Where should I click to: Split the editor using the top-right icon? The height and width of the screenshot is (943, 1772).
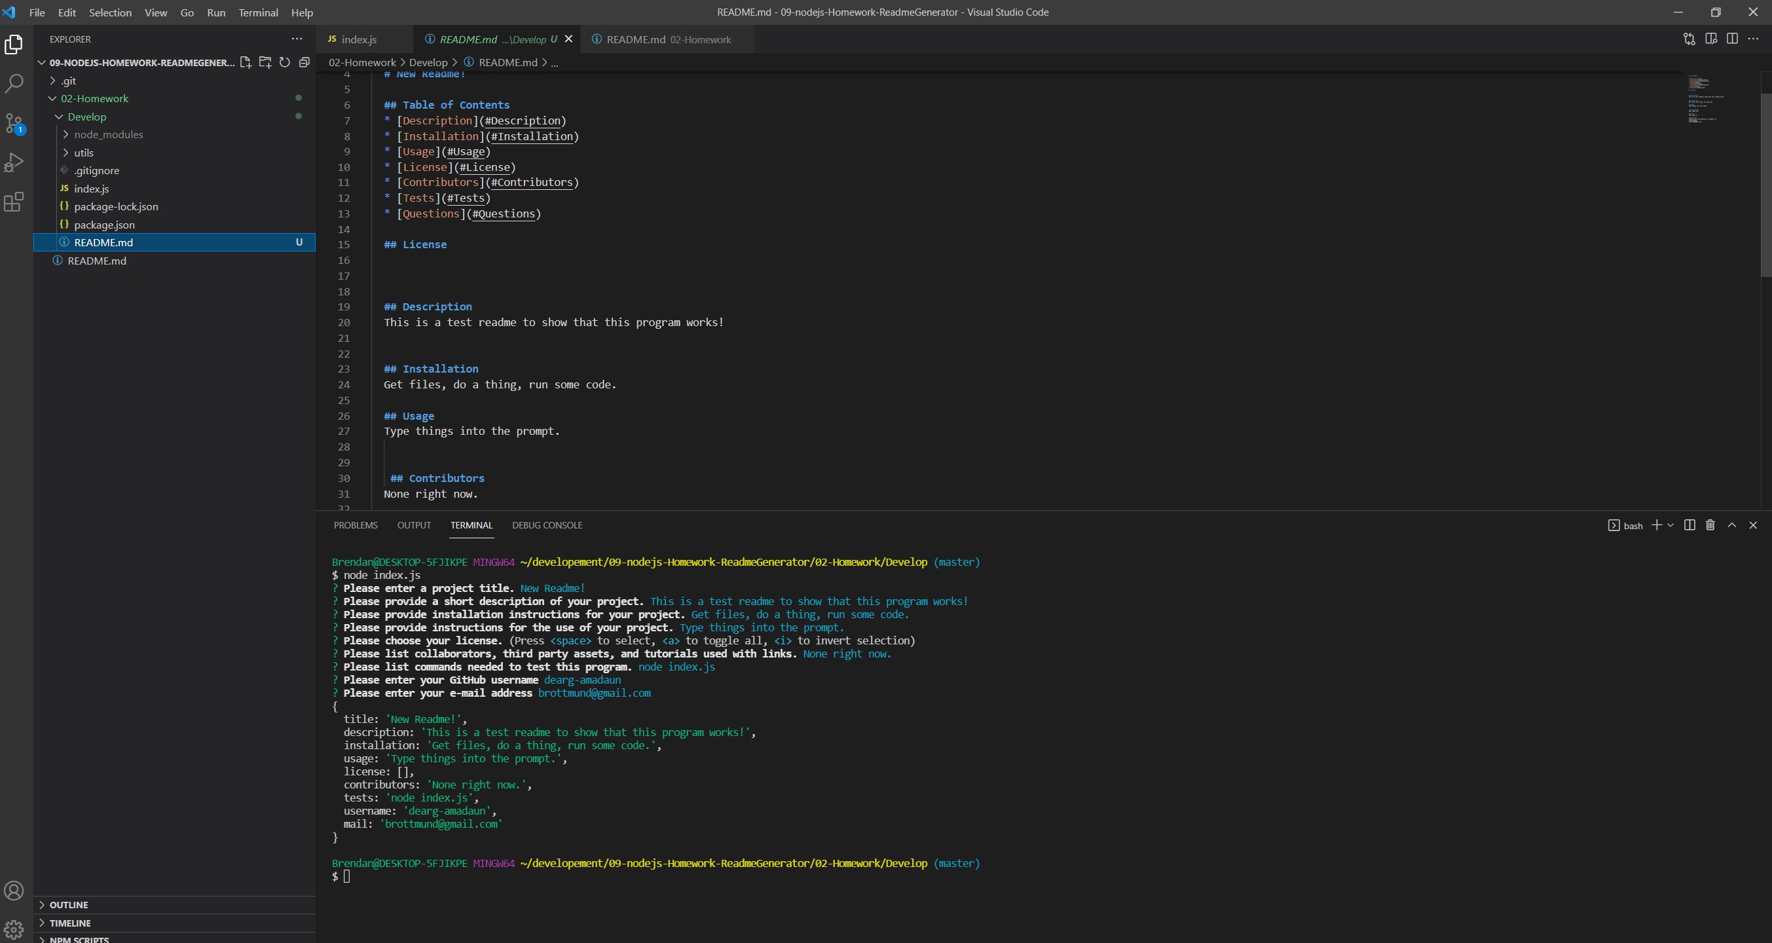pyautogui.click(x=1732, y=39)
